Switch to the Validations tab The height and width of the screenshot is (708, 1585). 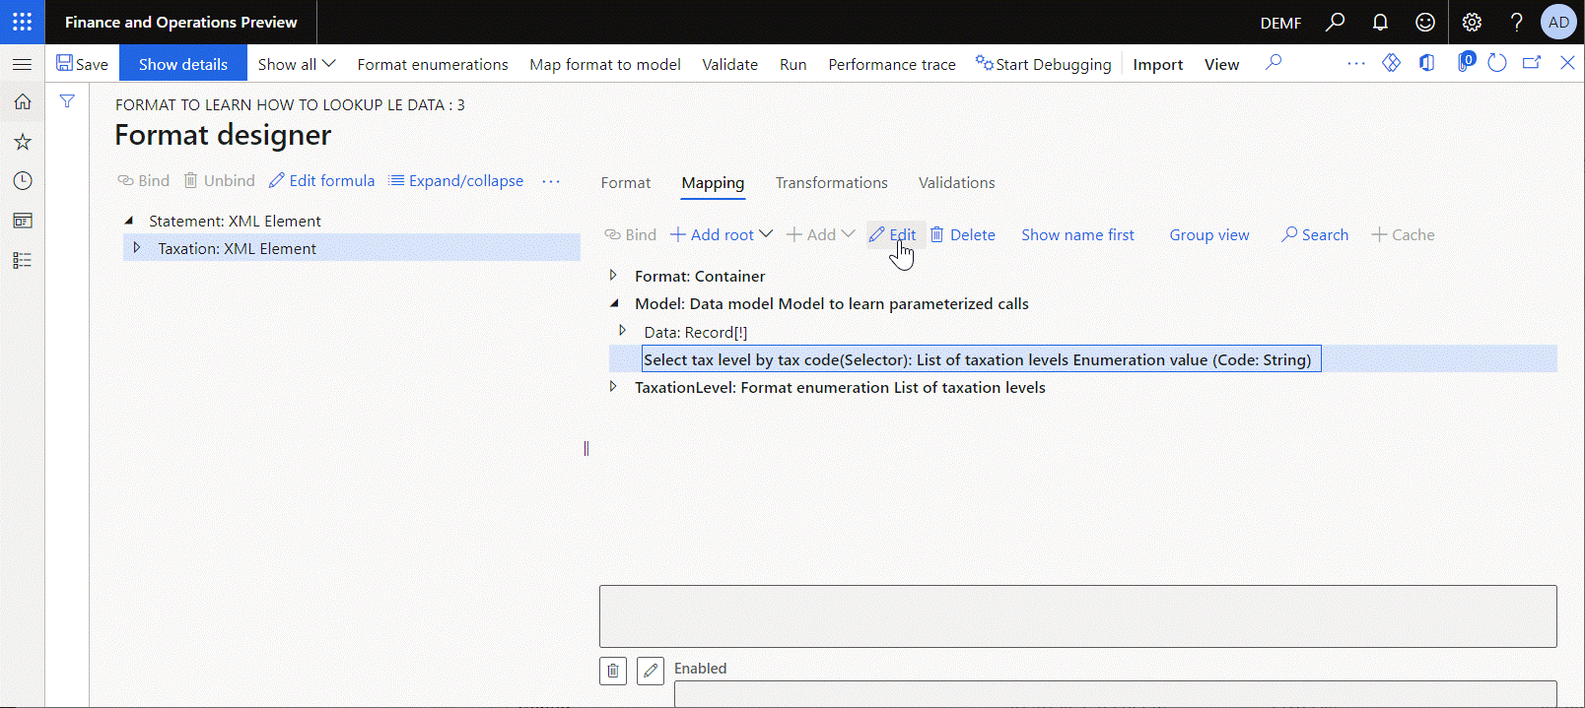pos(957,182)
